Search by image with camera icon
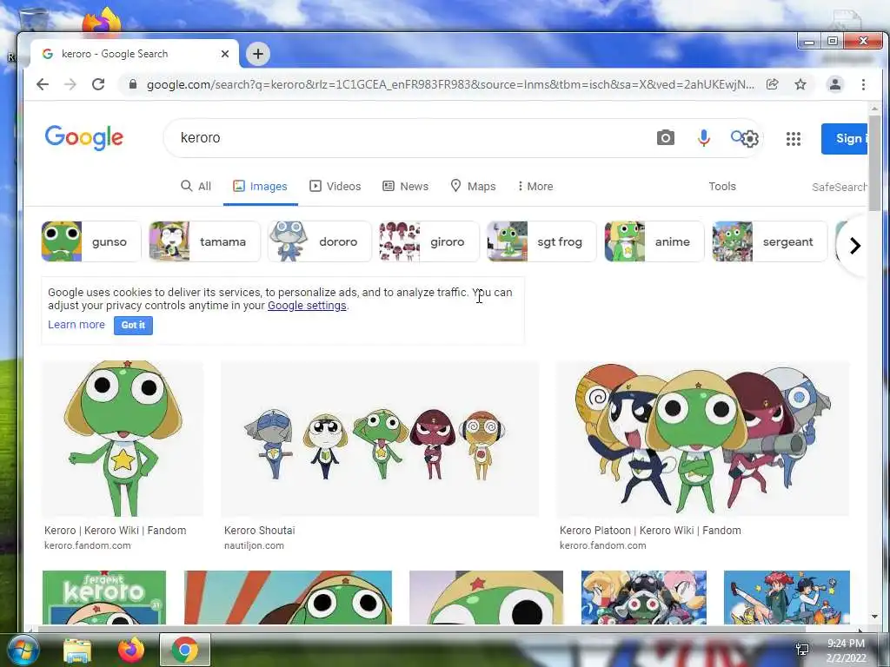This screenshot has height=667, width=890. click(x=666, y=138)
